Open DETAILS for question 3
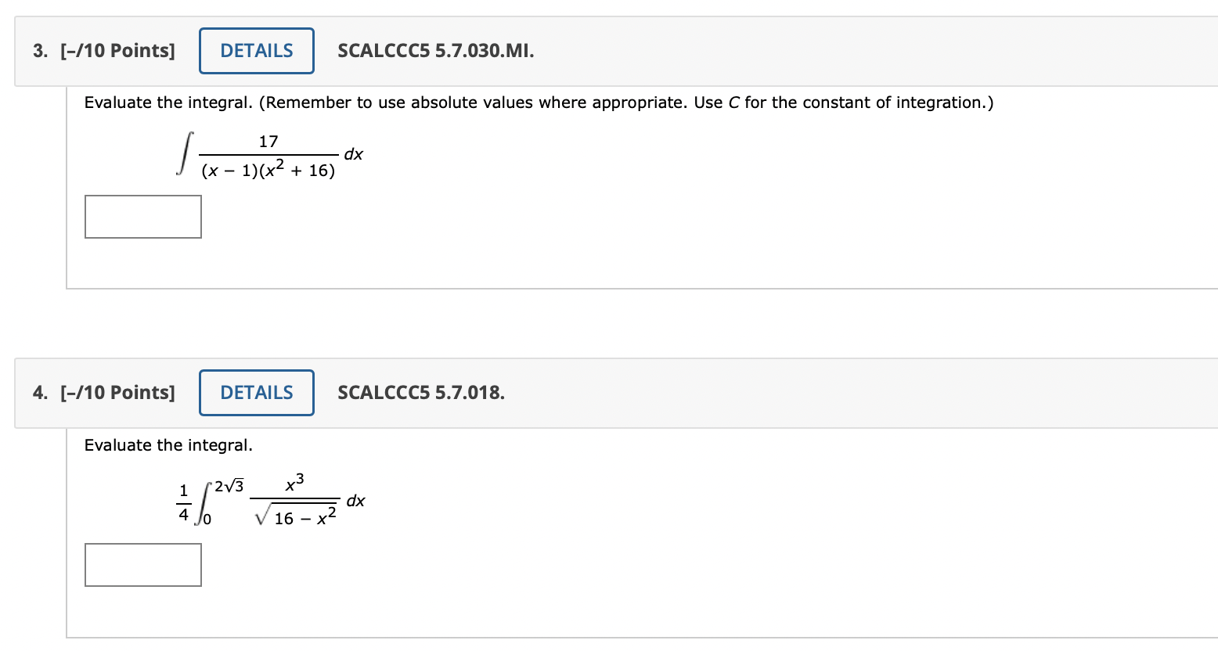The image size is (1218, 651). click(x=256, y=50)
